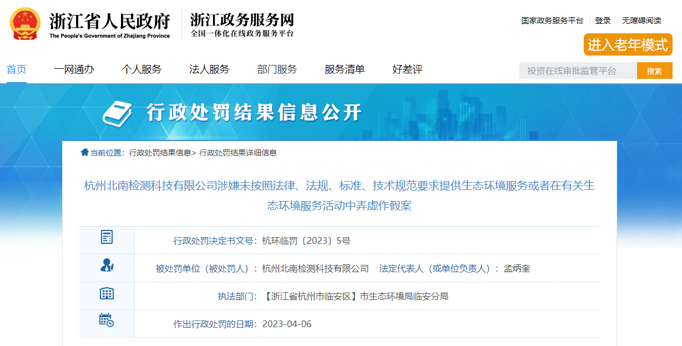The image size is (682, 346).
Task: Click the calendar clock icon beside penalty date
Action: [x=107, y=320]
